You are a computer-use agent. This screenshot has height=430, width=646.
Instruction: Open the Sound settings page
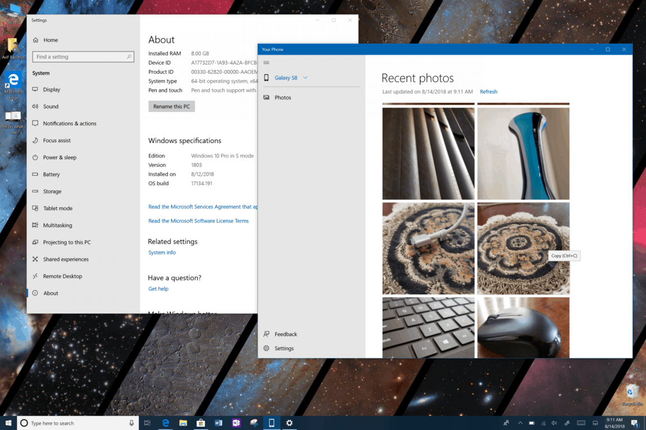[x=50, y=106]
